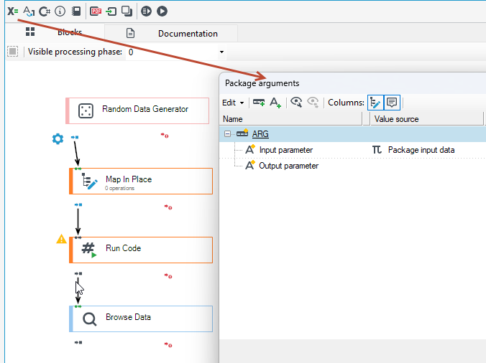Open package arguments with the X= icon

point(13,11)
